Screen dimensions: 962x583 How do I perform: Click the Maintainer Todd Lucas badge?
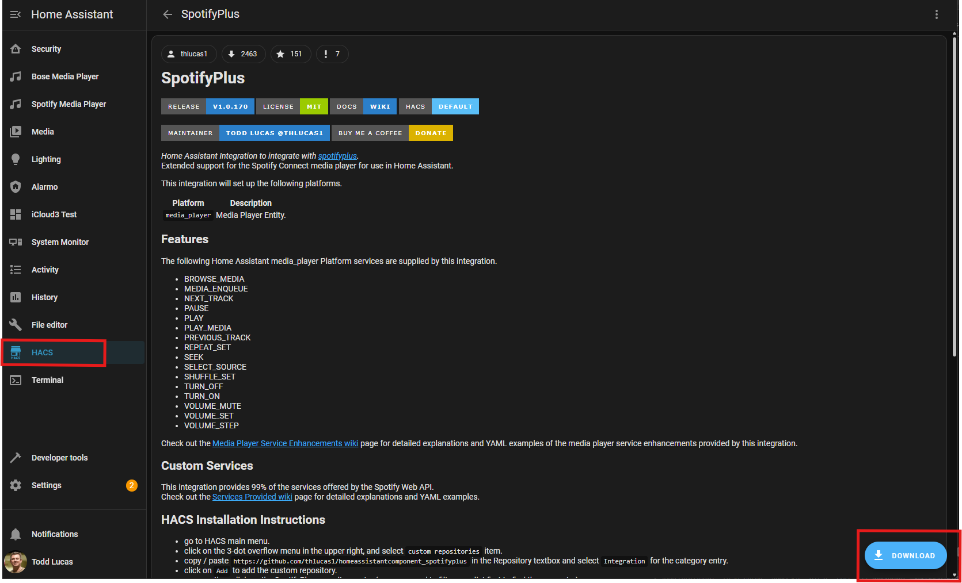coord(245,133)
